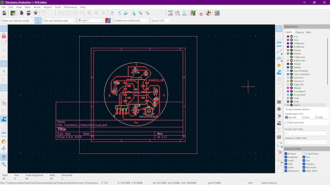The image size is (330, 185).
Task: Select the Add Text tool
Action: (x=279, y=130)
